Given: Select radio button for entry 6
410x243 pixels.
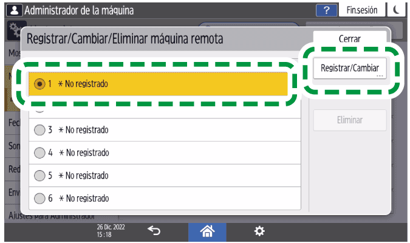Looking at the screenshot, I should (40, 198).
